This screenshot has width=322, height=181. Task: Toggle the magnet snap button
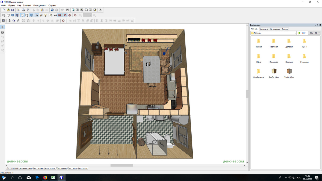pos(65,15)
